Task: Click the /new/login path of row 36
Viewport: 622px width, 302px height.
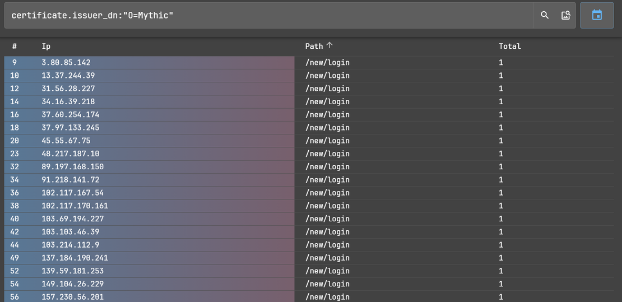Action: 327,193
